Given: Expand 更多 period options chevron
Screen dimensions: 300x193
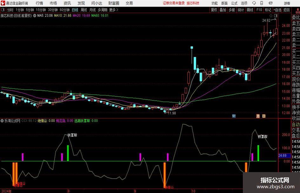Looking at the screenshot, I should coord(114,10).
